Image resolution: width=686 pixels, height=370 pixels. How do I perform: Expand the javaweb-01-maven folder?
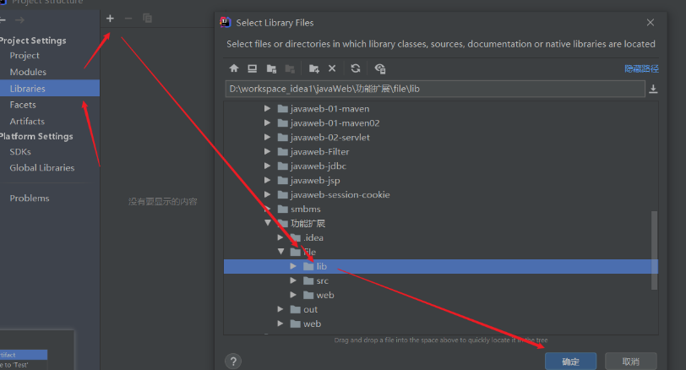coord(267,108)
